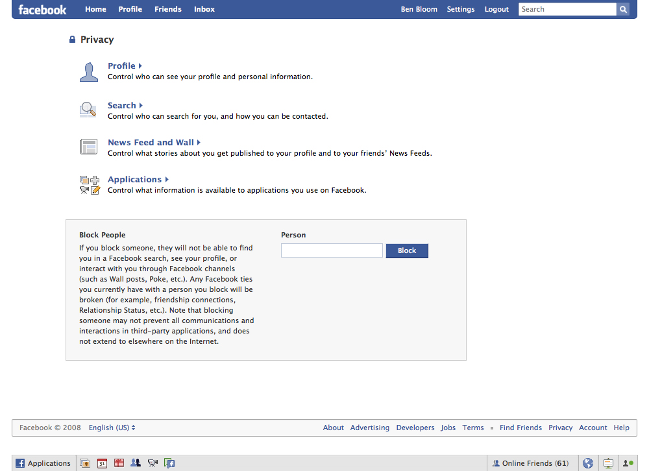This screenshot has width=649, height=471.
Task: Click arrow beside Applications heading
Action: 167,179
